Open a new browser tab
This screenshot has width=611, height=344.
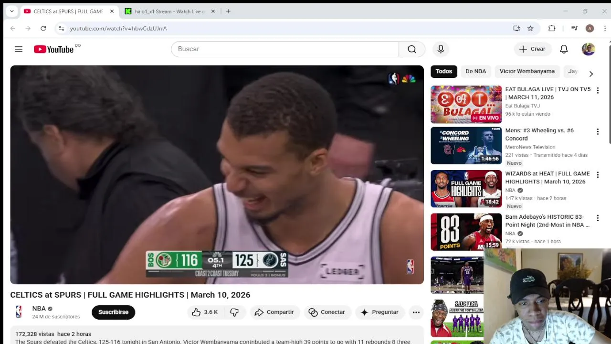228,11
